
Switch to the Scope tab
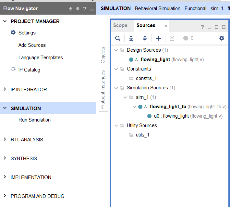click(120, 25)
